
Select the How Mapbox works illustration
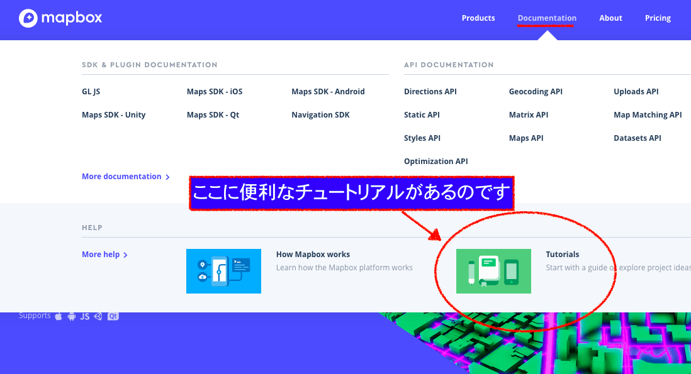coord(223,271)
